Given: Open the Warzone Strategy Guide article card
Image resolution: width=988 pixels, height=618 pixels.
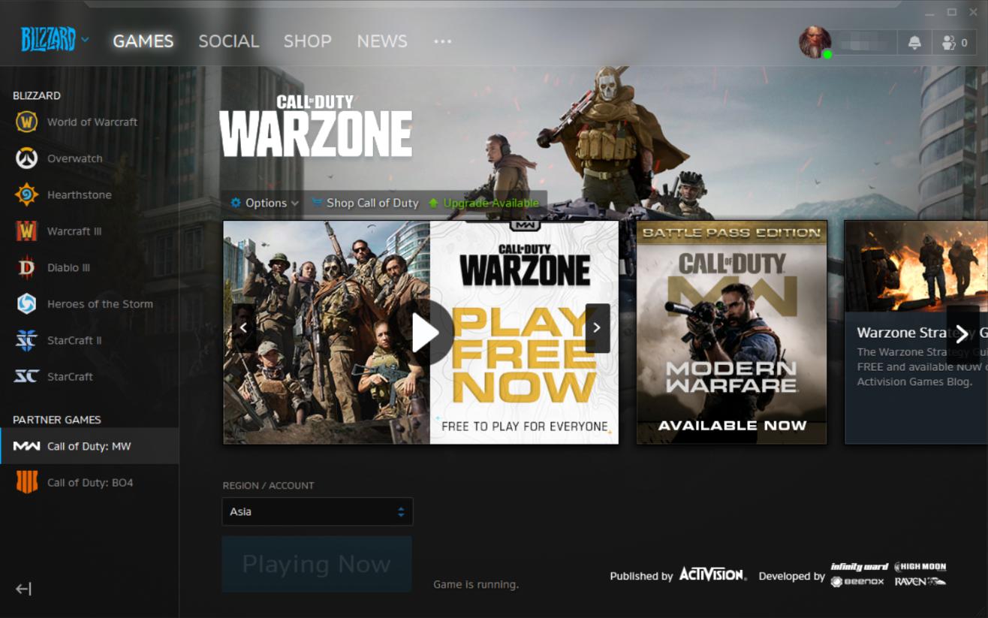Looking at the screenshot, I should click(x=916, y=332).
